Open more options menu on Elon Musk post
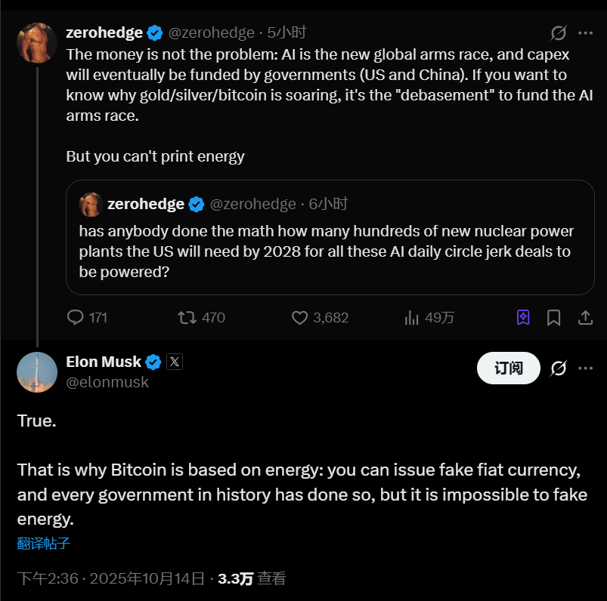The height and width of the screenshot is (601, 607). tap(585, 368)
